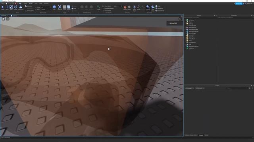Select the Select tool in the ribbon
This screenshot has width=254, height=142.
3,7
